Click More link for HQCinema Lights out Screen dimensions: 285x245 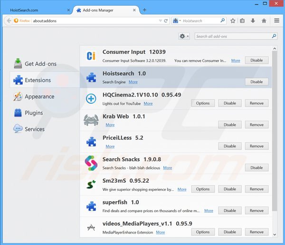pyautogui.click(x=148, y=103)
